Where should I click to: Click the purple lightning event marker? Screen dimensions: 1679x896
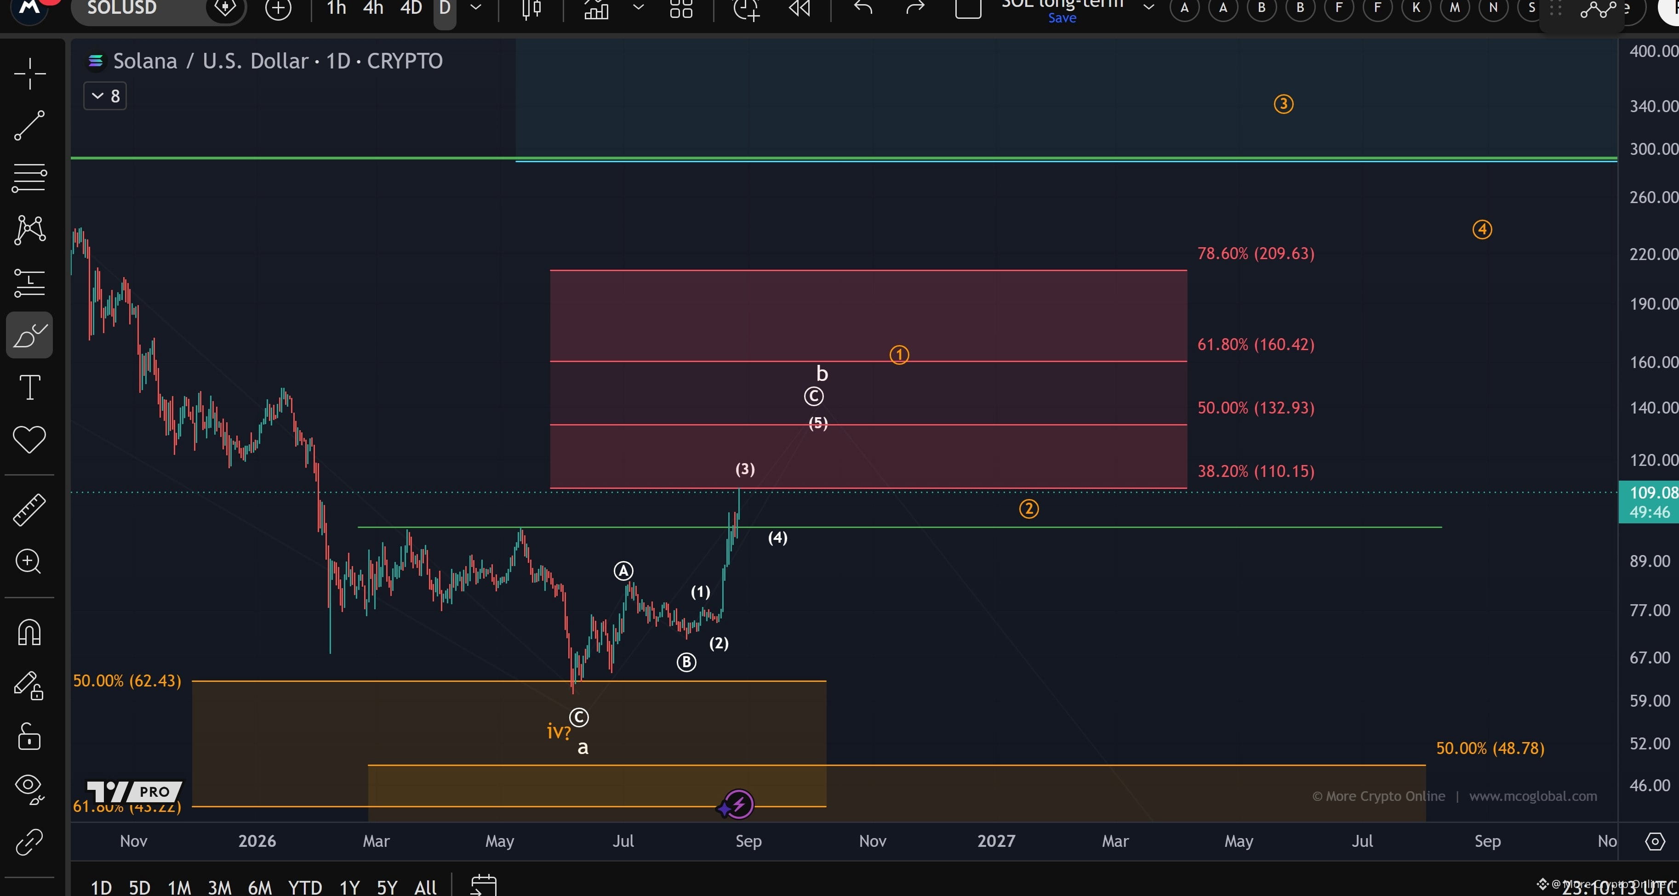tap(738, 804)
